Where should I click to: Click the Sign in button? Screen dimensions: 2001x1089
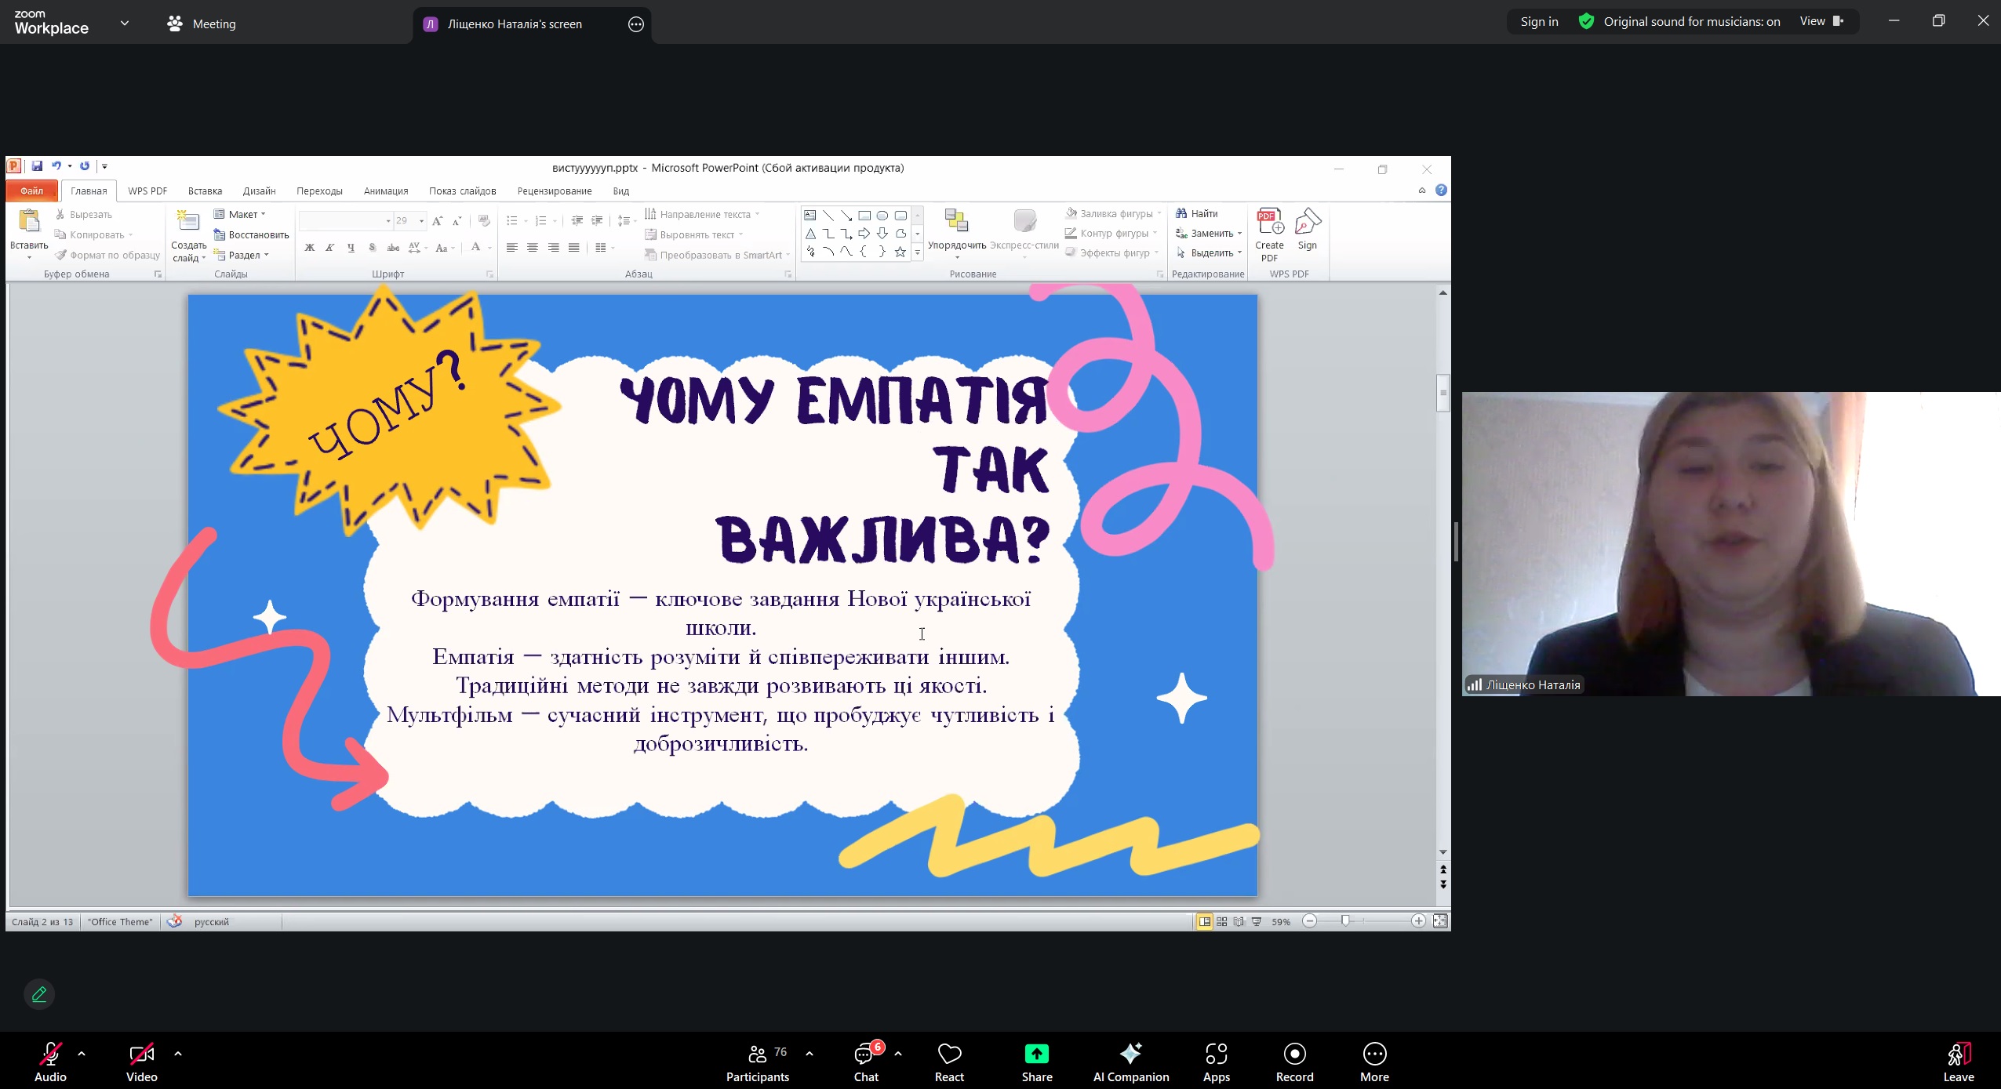(x=1538, y=22)
